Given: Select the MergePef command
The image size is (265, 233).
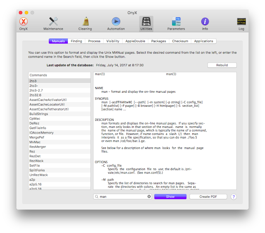Looking at the screenshot, I should [x=59, y=137].
